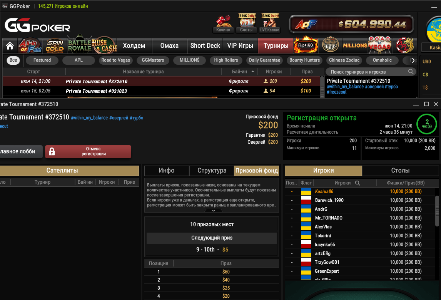441x300 pixels.
Task: Switch to the Структура tab
Action: (x=212, y=171)
